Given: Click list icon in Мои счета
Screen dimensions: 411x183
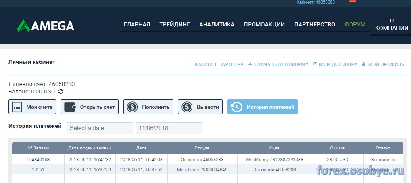Looking at the screenshot, I should 17,107.
